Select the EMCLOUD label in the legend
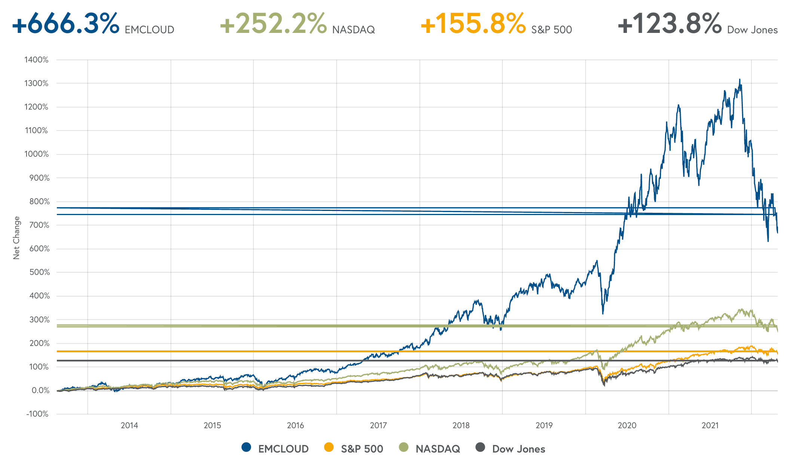 [x=284, y=449]
